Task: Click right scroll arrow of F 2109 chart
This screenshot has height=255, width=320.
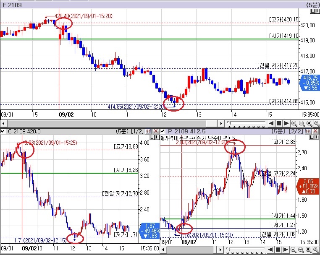Action: [221, 123]
